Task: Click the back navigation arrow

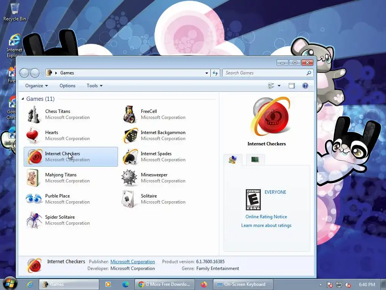Action: click(x=24, y=73)
